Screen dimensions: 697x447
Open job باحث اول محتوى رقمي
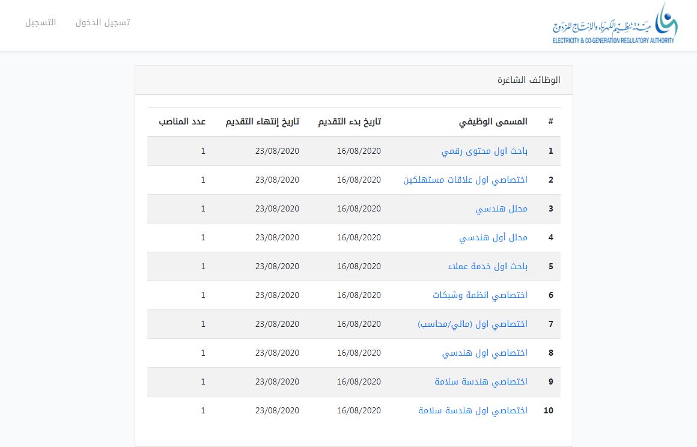tap(484, 151)
